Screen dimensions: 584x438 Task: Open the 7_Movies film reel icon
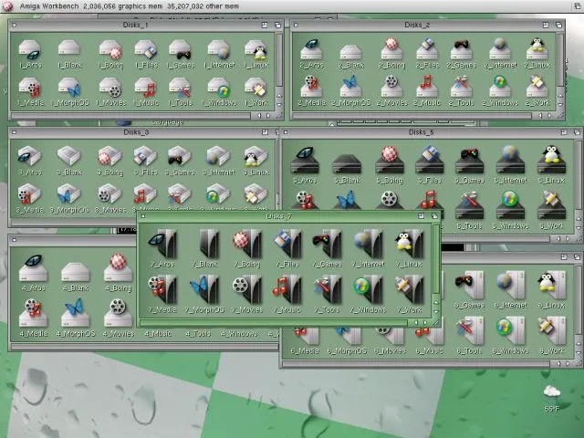pyautogui.click(x=245, y=292)
